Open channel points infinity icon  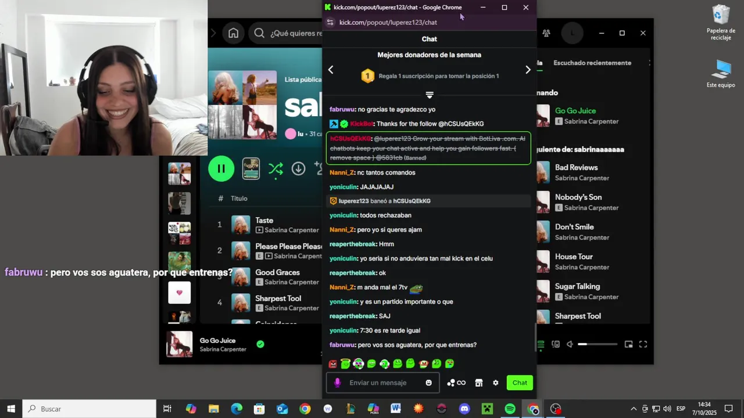pos(456,383)
